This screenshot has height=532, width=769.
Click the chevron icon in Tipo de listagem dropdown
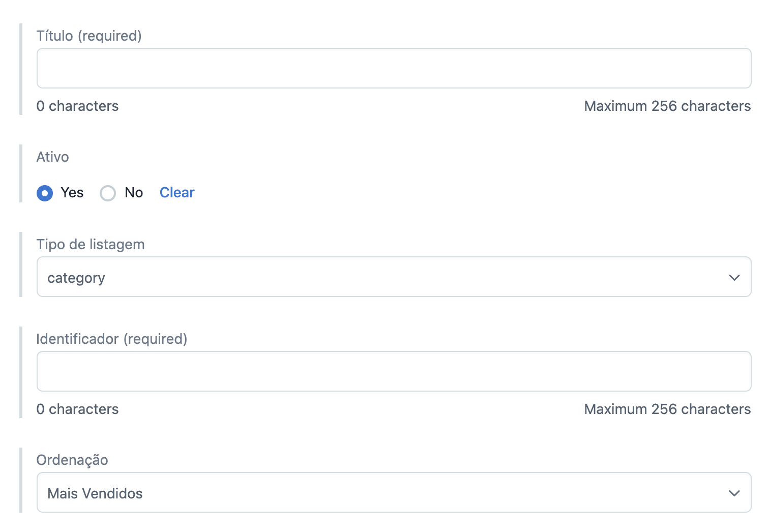point(734,278)
